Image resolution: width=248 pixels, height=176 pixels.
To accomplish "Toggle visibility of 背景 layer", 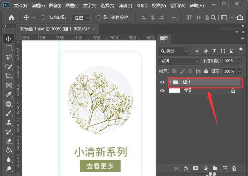I will coord(162,91).
